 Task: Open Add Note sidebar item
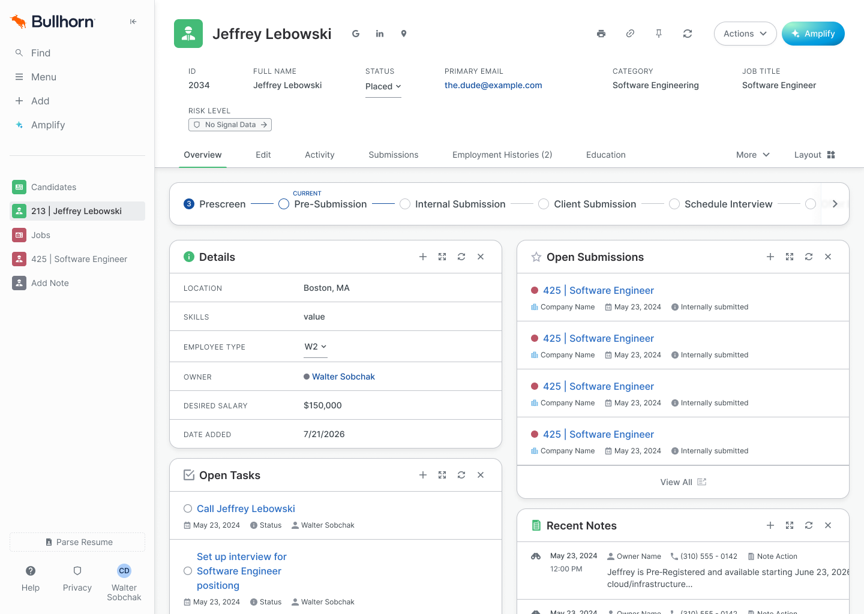tap(78, 283)
